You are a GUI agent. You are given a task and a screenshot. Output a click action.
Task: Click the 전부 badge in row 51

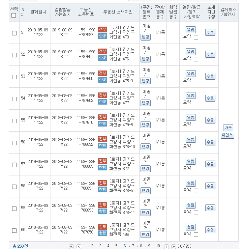coord(102,29)
